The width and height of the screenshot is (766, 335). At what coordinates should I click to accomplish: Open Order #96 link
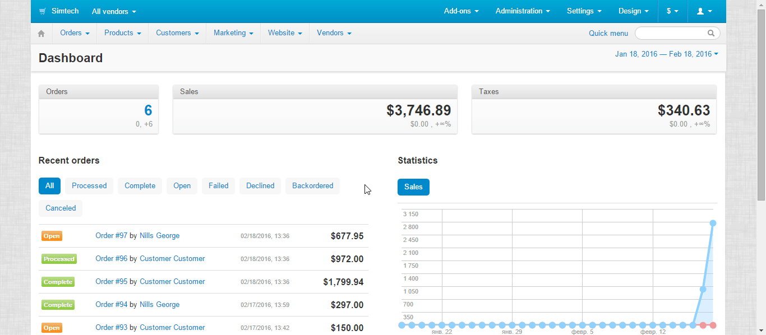(x=112, y=259)
